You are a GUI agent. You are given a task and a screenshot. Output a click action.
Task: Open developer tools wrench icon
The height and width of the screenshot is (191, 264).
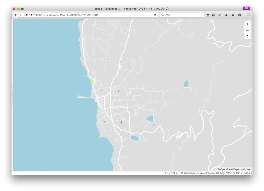point(220,15)
